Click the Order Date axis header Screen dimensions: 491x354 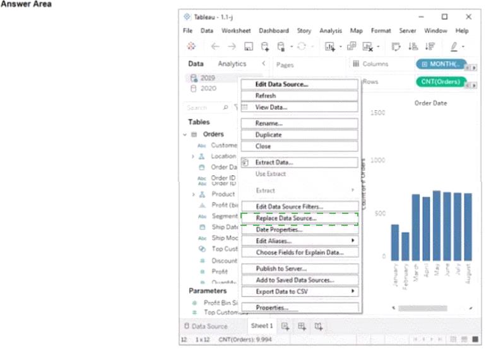pyautogui.click(x=430, y=103)
